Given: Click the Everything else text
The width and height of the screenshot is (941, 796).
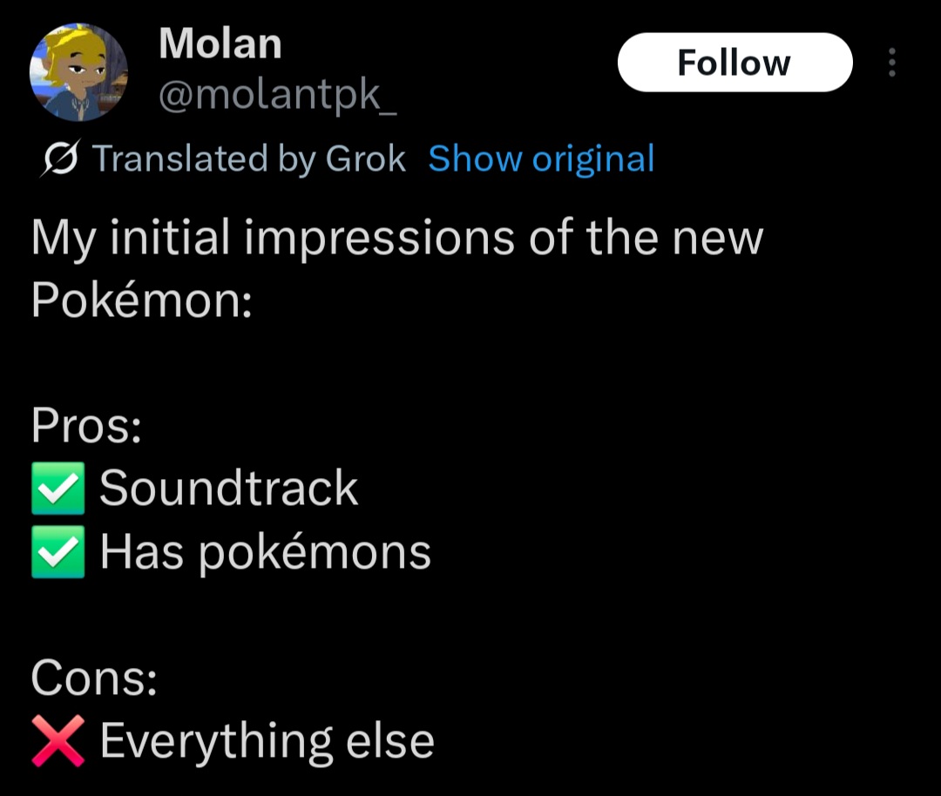Looking at the screenshot, I should pyautogui.click(x=267, y=742).
